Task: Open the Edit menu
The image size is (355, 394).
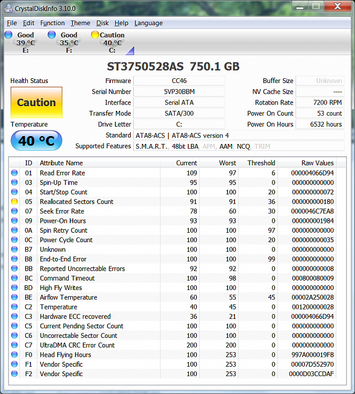Action: tap(29, 23)
